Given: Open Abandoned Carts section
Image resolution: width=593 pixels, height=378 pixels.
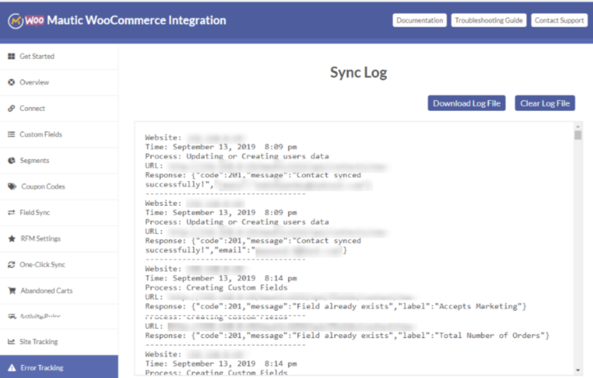Looking at the screenshot, I should [59, 291].
